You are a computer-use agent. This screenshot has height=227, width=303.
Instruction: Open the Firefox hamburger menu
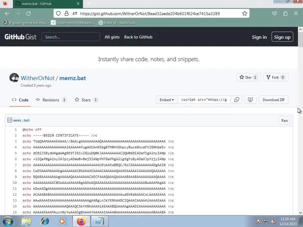click(x=296, y=13)
